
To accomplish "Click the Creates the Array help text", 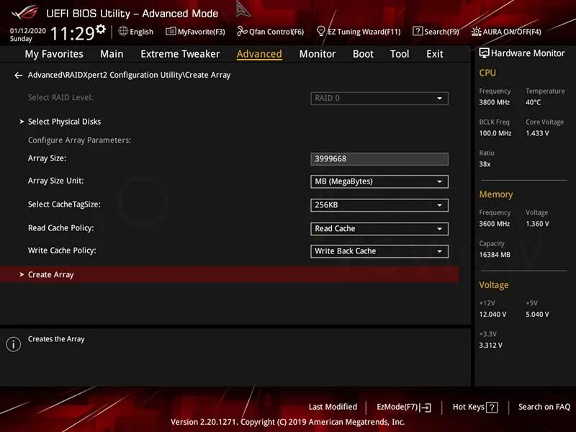I will coord(56,339).
